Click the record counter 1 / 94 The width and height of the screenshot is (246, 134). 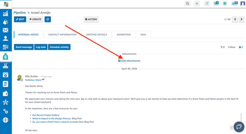tap(227, 19)
